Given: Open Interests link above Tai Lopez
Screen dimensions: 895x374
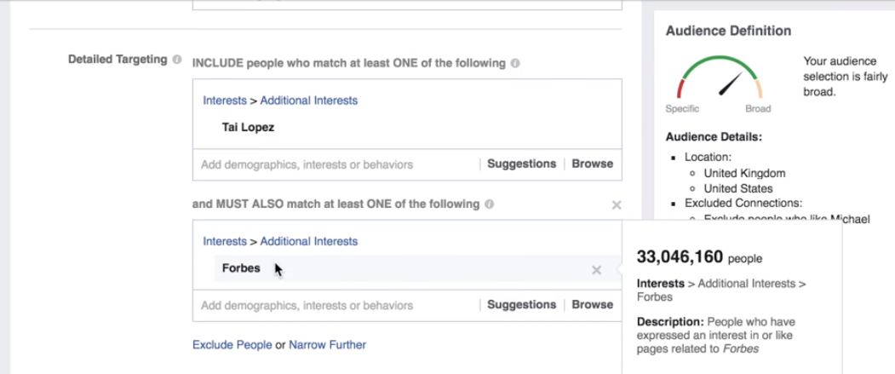Looking at the screenshot, I should [x=225, y=101].
